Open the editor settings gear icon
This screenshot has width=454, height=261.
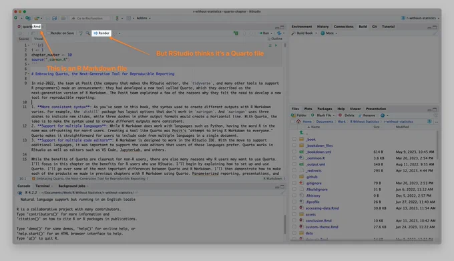pyautogui.click(x=115, y=33)
